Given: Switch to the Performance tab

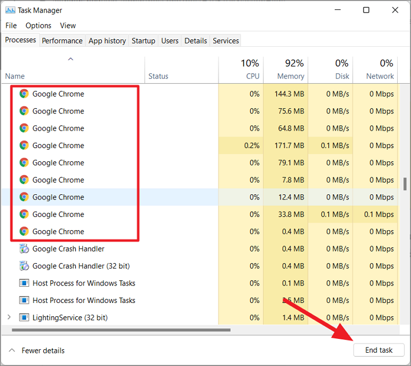Looking at the screenshot, I should point(62,40).
